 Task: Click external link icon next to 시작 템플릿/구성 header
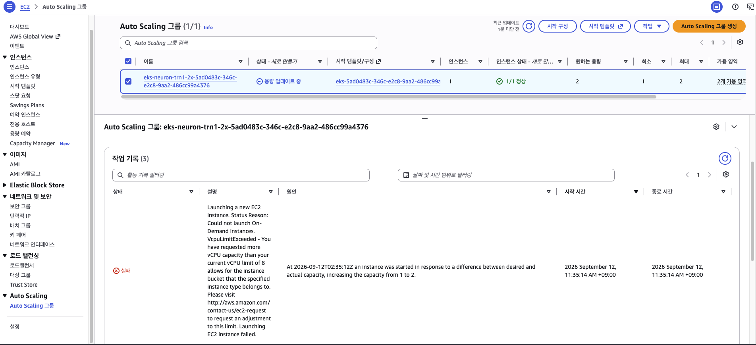(378, 62)
